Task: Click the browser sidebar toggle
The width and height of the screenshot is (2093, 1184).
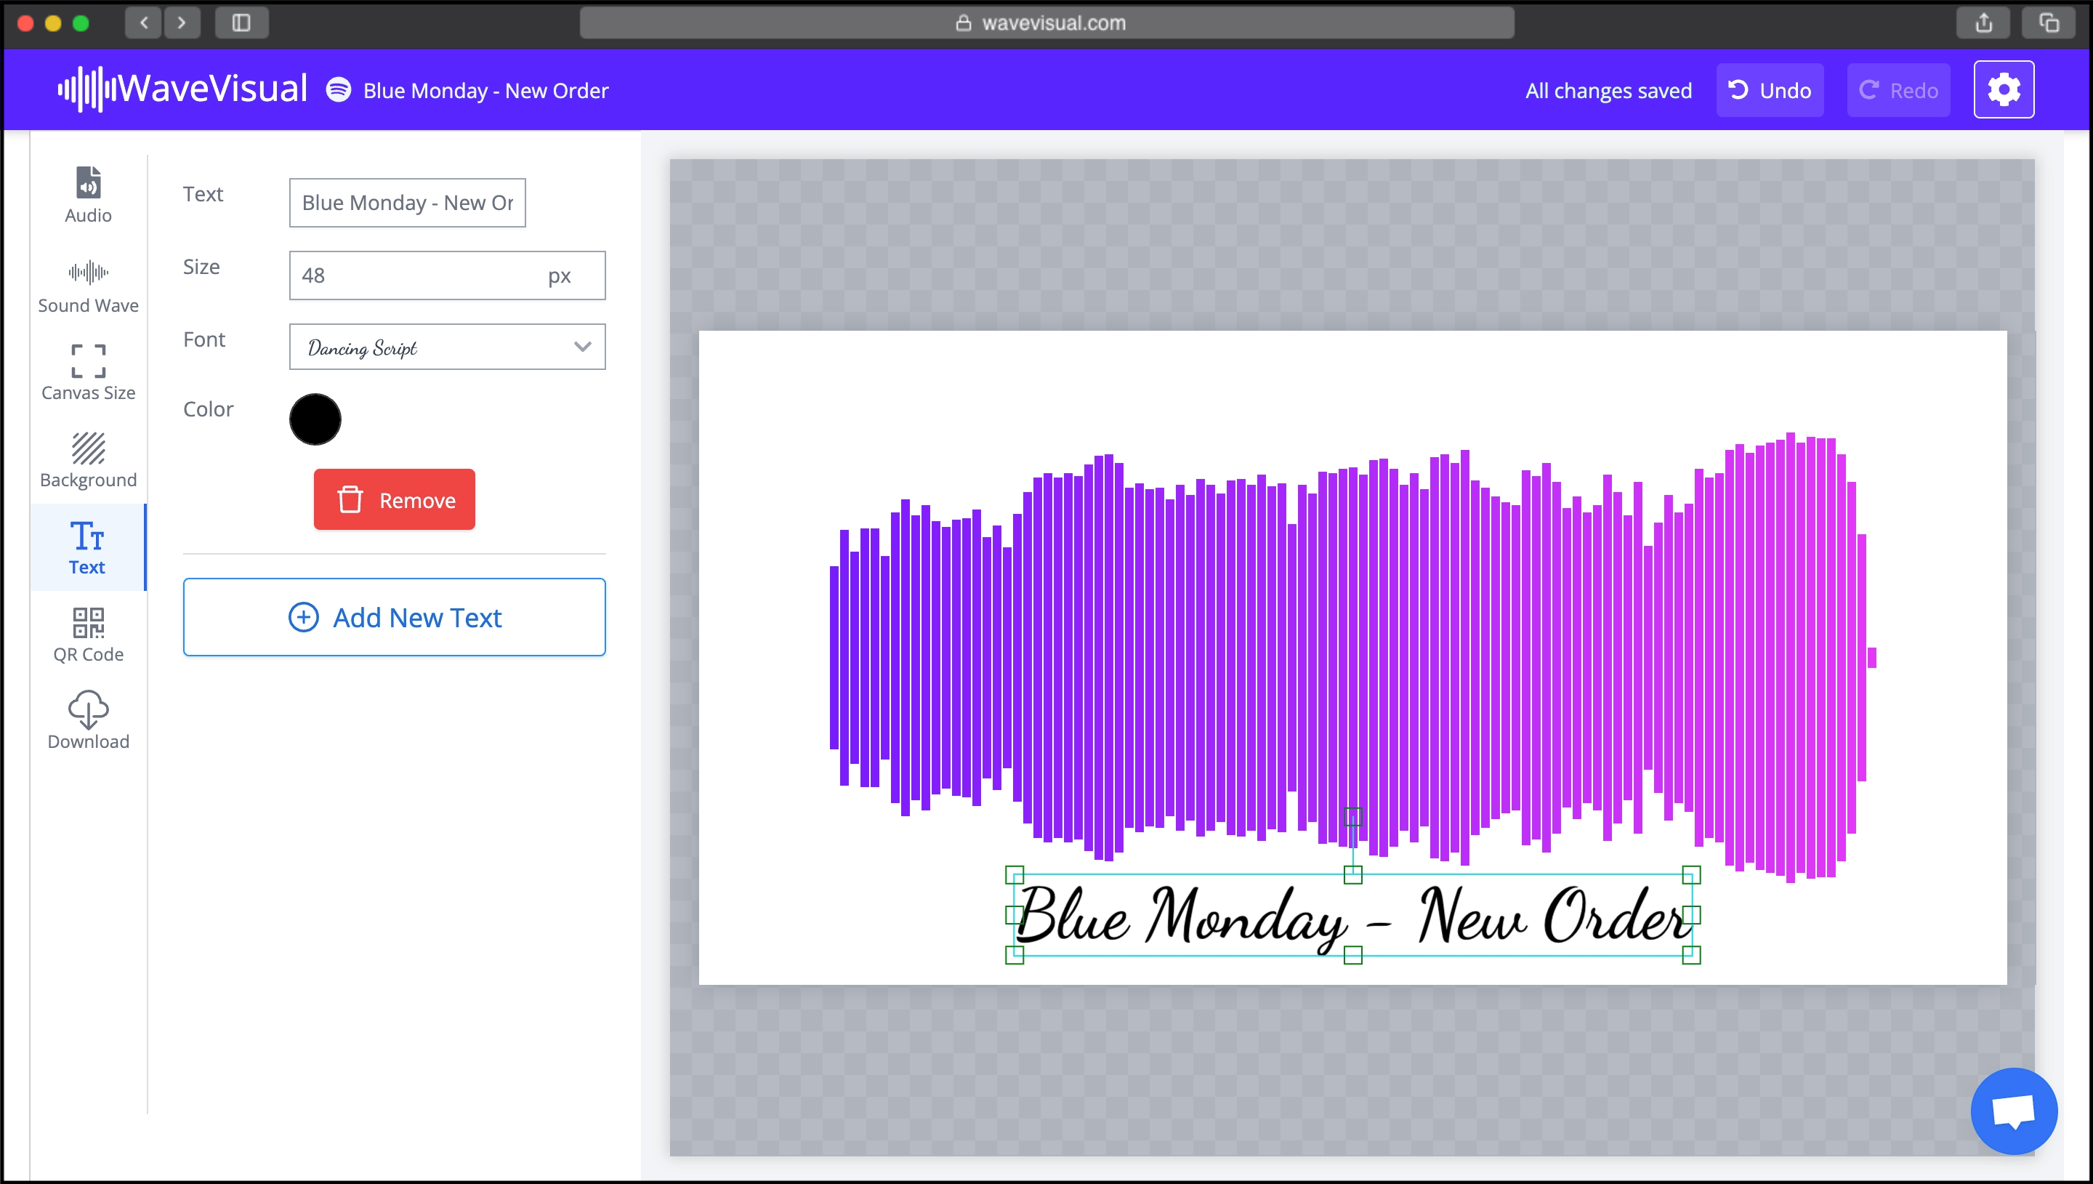Action: point(241,23)
